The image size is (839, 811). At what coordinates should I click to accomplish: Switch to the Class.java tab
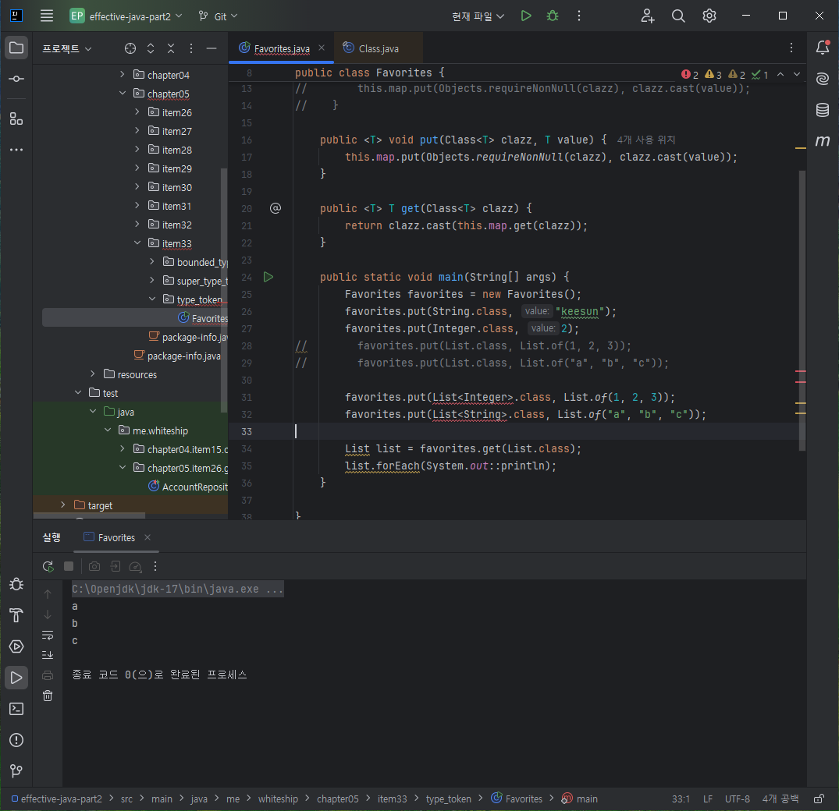tap(379, 48)
